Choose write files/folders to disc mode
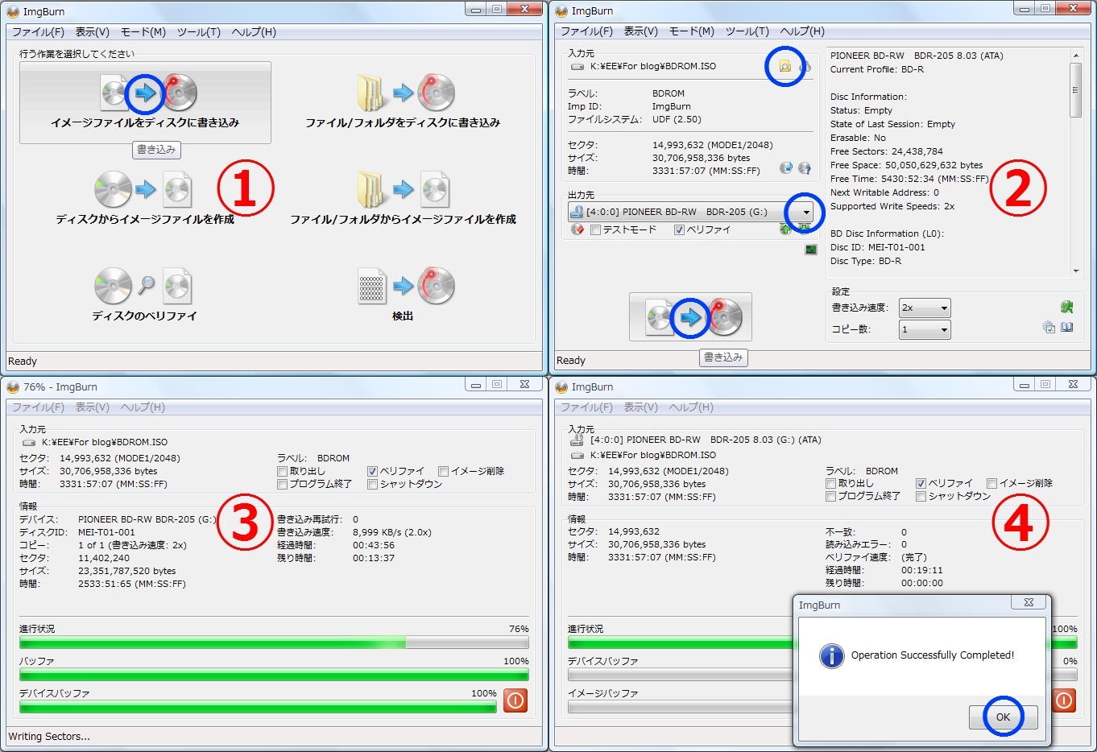 [x=402, y=102]
